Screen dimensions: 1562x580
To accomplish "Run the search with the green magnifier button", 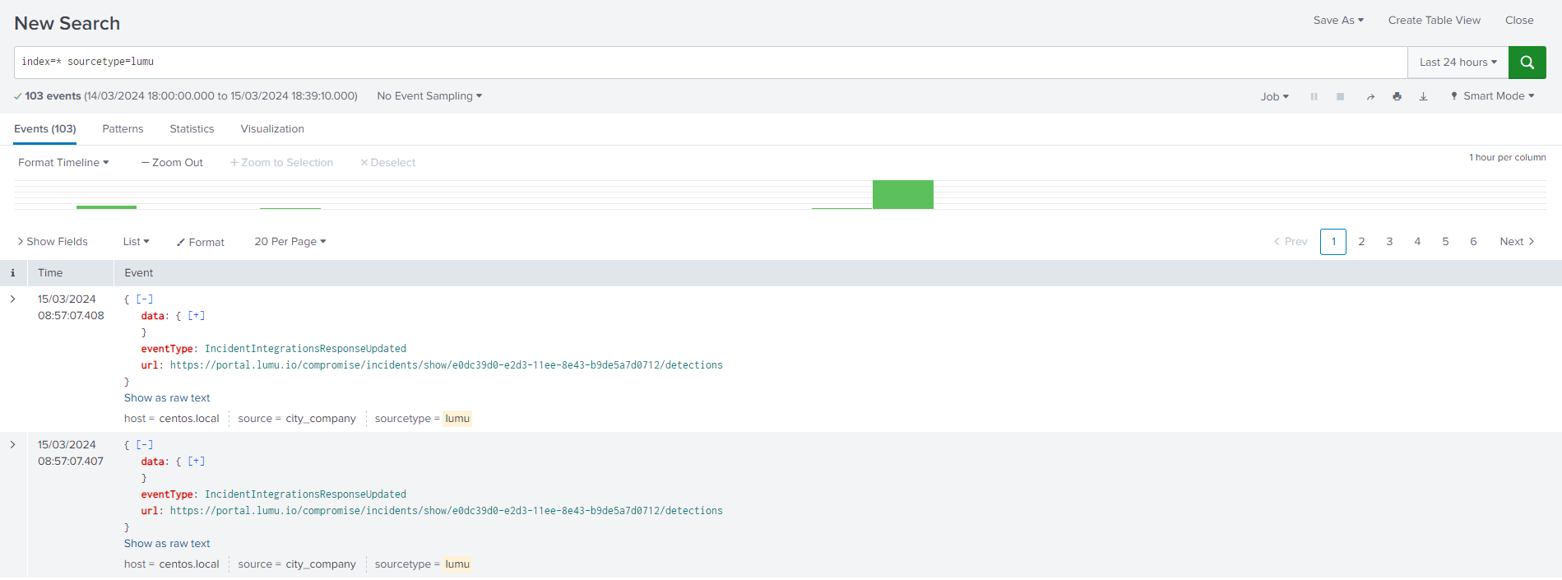I will (1527, 63).
